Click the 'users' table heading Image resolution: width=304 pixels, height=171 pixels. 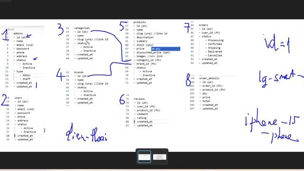(18, 98)
